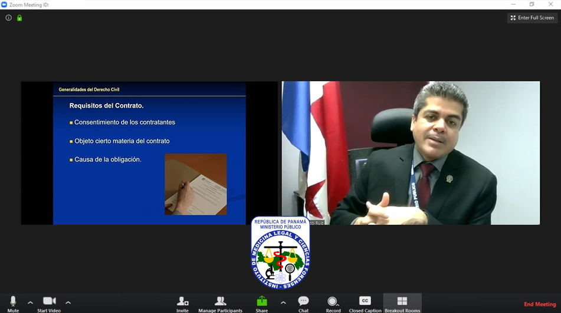The height and width of the screenshot is (313, 561).
Task: Open audio options arrow beside Mute
Action: click(31, 302)
